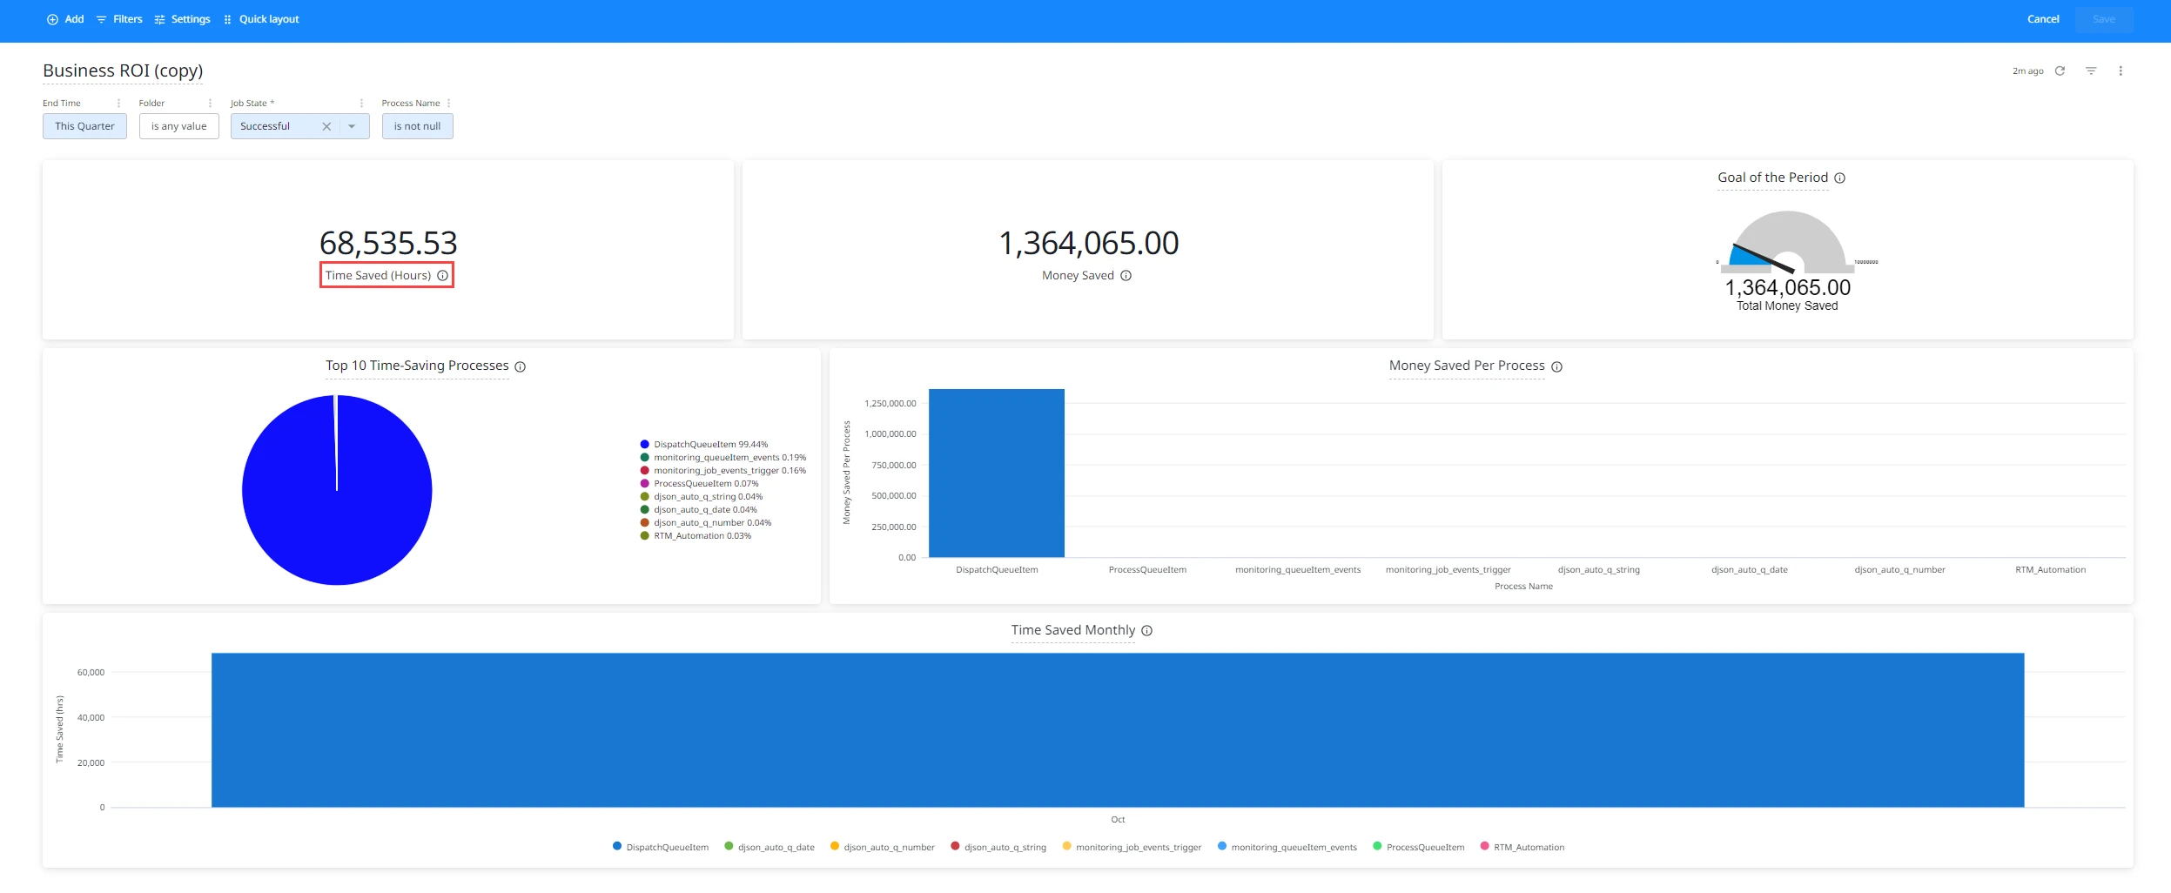
Task: Open Quick layout options
Action: coord(261,19)
